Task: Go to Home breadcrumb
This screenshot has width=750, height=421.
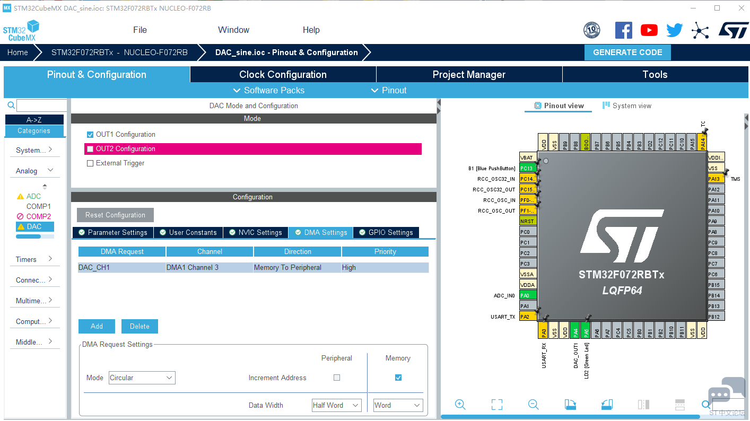Action: [18, 52]
